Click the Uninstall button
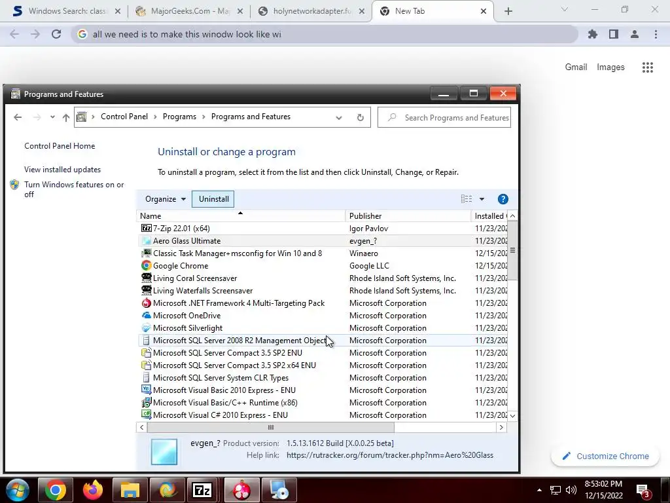 pos(213,199)
